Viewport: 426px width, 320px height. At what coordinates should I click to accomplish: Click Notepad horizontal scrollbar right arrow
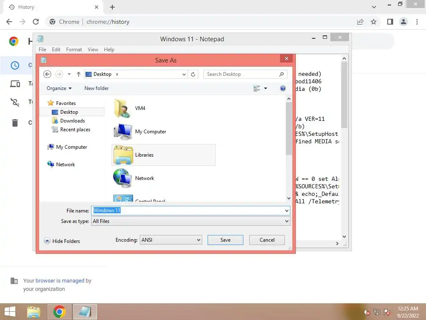tap(337, 243)
